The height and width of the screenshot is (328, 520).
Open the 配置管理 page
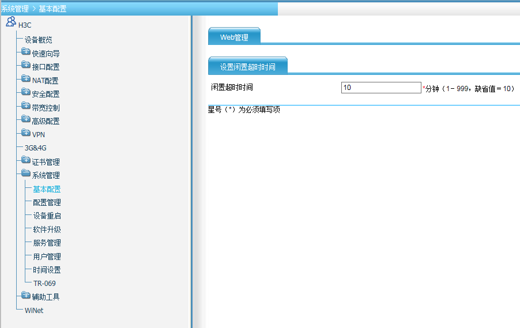tap(47, 203)
